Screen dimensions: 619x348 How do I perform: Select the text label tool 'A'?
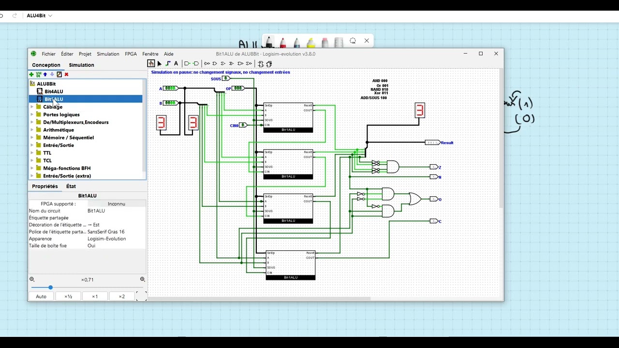[176, 64]
